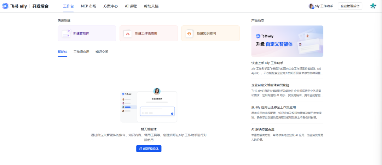Open the aily 工作助手 link
382x165 pixels.
[324, 6]
